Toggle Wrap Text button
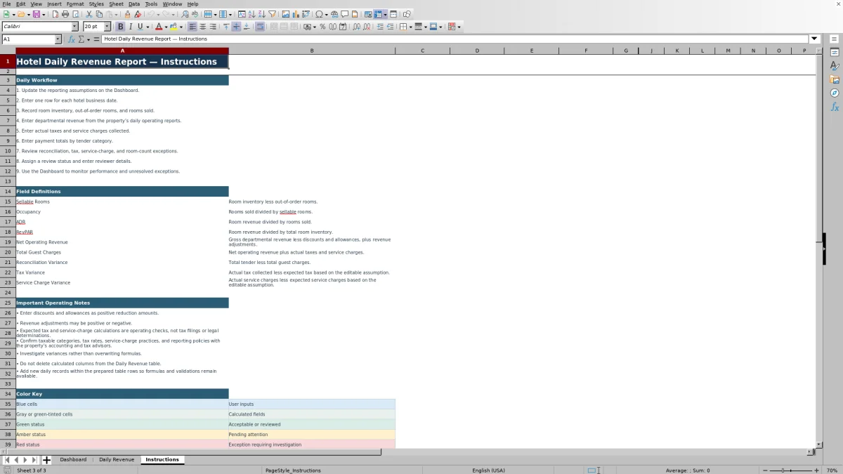 tap(260, 27)
